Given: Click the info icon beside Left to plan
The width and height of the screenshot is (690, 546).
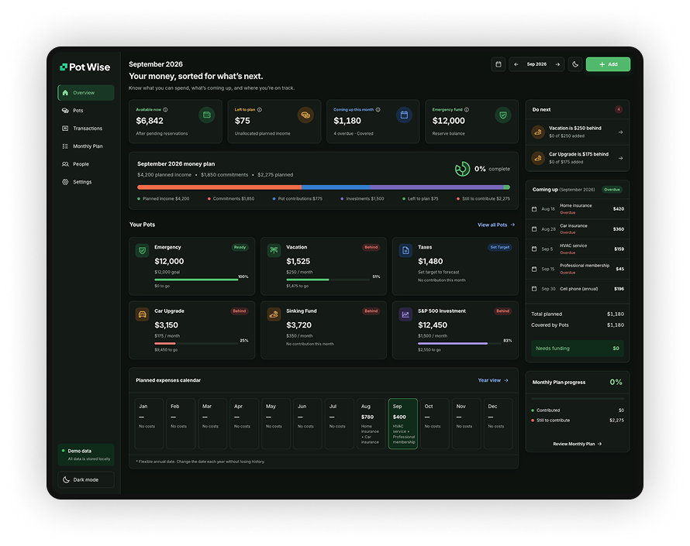Looking at the screenshot, I should tap(260, 109).
